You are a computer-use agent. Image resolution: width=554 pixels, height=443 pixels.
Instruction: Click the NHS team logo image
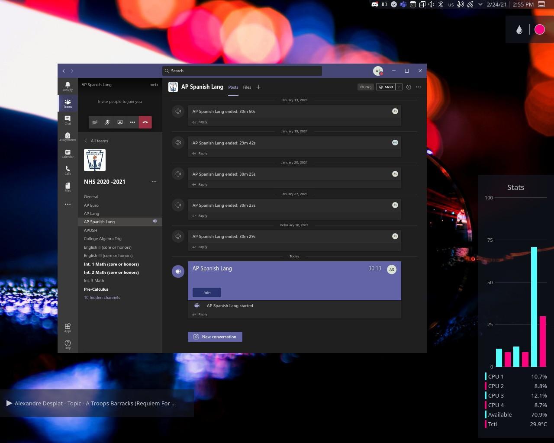(x=95, y=160)
